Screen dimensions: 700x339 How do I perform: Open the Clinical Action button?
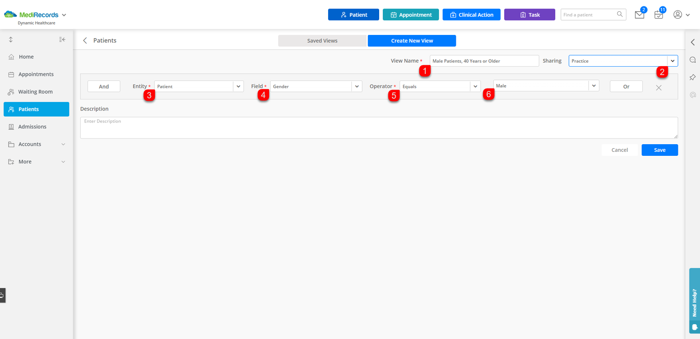471,14
